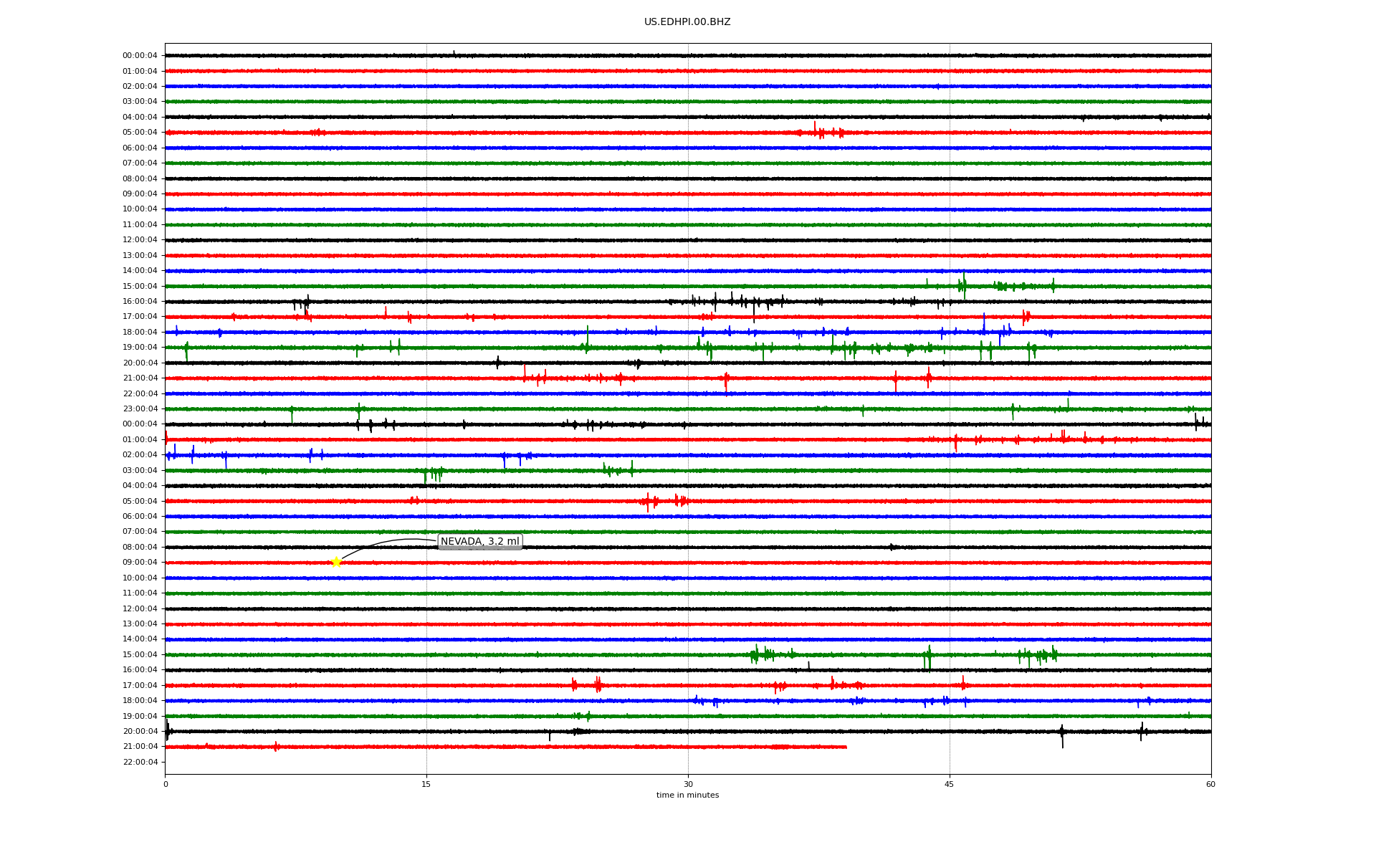Viewport: 1376px width, 860px height.
Task: Click the 60 tick on the time axis
Action: coord(1210,784)
